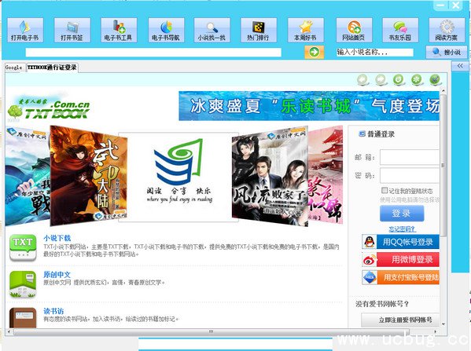Image resolution: width=471 pixels, height=351 pixels.
Task: Click the horizontal scrollbar at page bottom
Action: click(222, 332)
